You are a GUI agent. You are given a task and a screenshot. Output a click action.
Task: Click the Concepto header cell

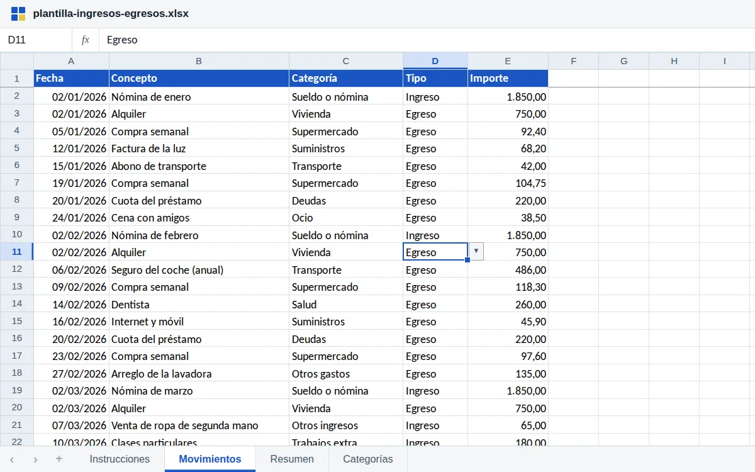[x=199, y=79]
